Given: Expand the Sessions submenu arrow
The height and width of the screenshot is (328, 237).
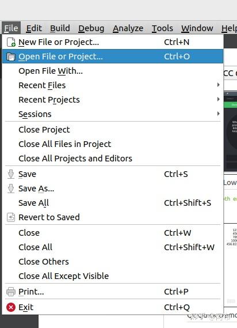Looking at the screenshot, I should point(218,114).
